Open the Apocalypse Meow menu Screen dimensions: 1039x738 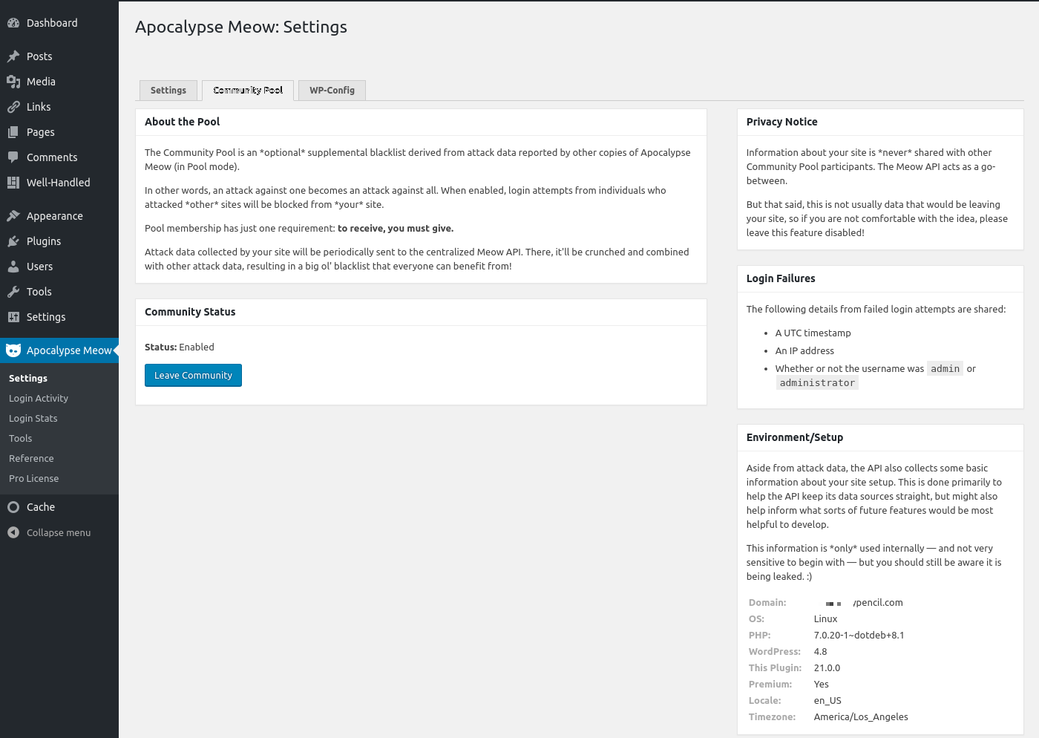coord(59,350)
